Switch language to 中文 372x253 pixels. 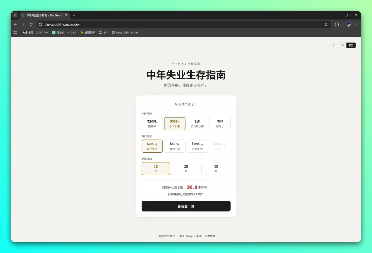tap(351, 45)
